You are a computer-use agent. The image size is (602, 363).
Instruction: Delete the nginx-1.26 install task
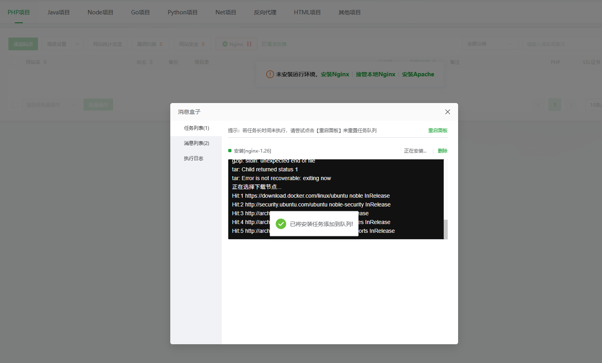(443, 151)
